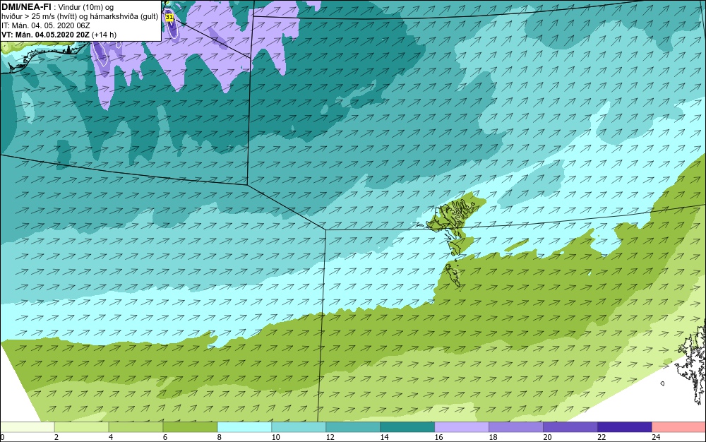
Task: Pick the 8–10 m/s light cyan legend swatch
Action: [244, 427]
